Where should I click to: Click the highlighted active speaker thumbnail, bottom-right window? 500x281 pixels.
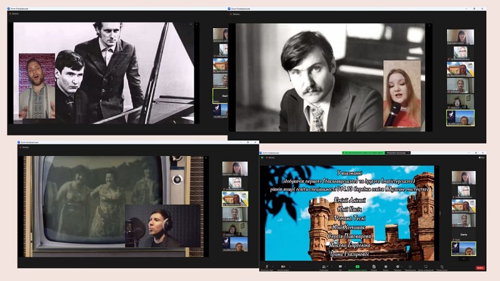click(x=464, y=248)
